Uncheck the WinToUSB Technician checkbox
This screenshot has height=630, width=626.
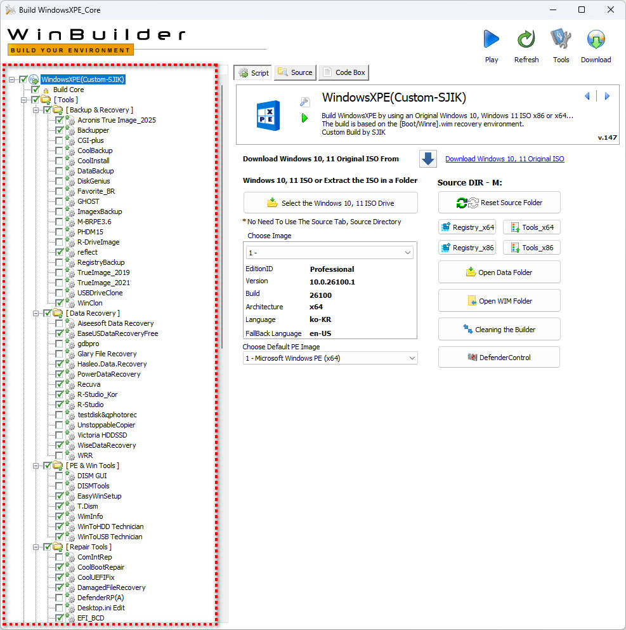60,537
